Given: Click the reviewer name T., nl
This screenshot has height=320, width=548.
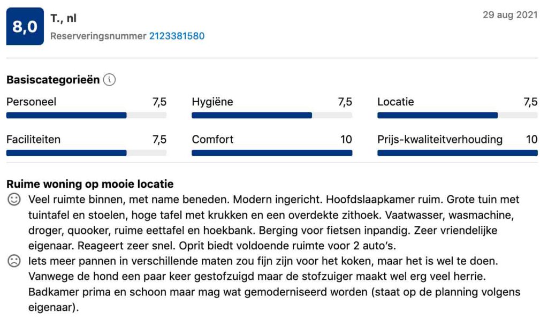Looking at the screenshot, I should pos(64,18).
